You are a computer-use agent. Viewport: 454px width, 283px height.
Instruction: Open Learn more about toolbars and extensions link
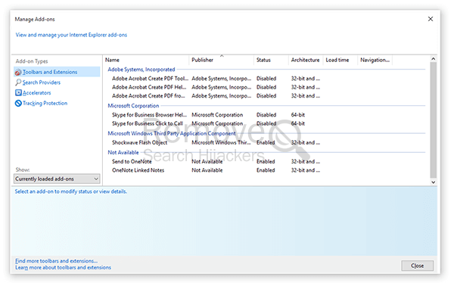(63, 267)
